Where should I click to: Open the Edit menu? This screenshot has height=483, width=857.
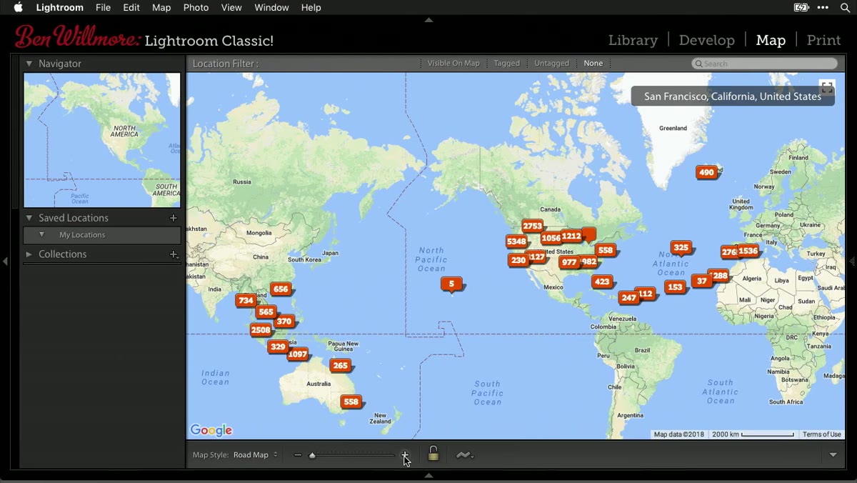point(131,7)
